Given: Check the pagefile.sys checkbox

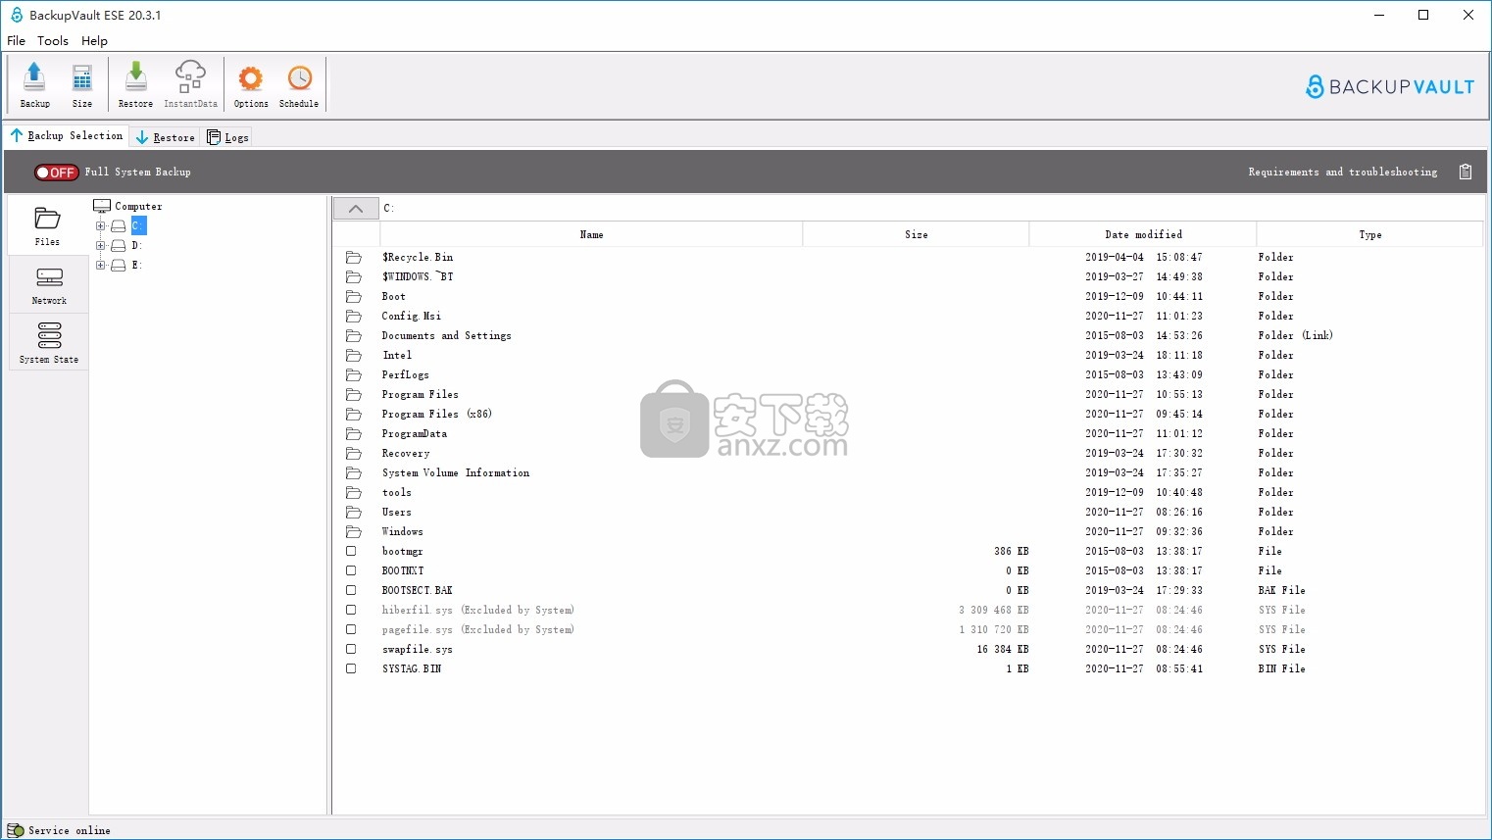Looking at the screenshot, I should pyautogui.click(x=351, y=629).
